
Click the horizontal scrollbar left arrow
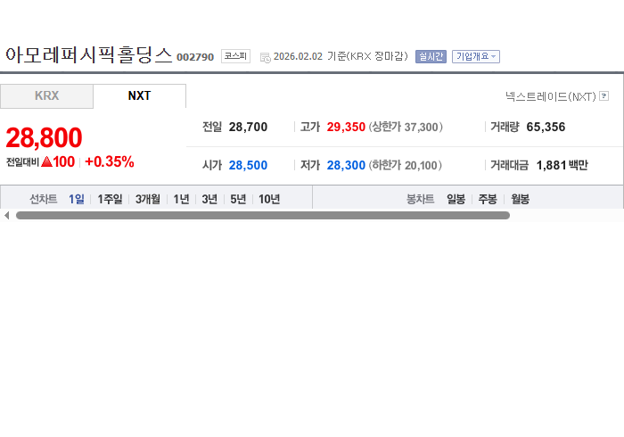(x=6, y=215)
